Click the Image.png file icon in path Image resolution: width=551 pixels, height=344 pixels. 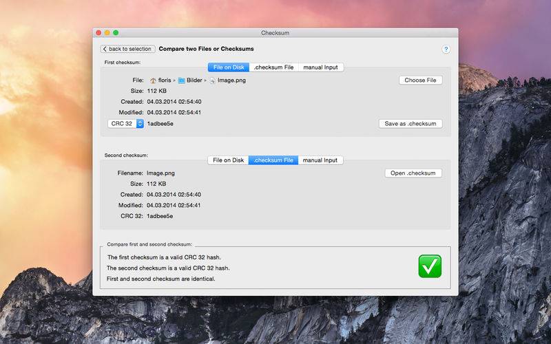point(212,80)
